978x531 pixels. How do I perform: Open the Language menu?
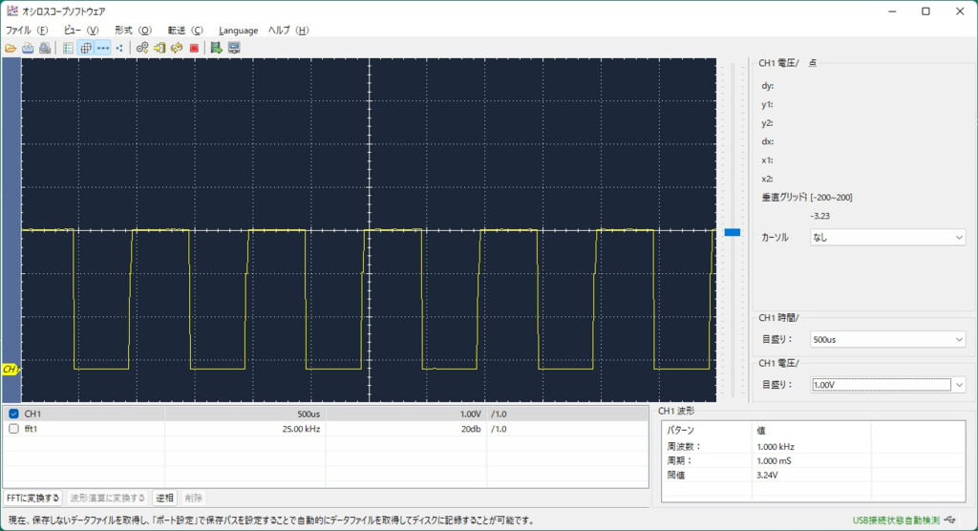click(x=238, y=30)
